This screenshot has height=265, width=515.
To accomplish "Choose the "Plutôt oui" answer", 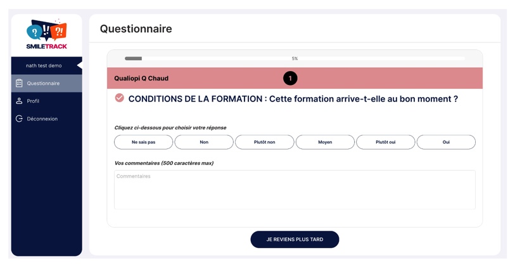I will tap(386, 142).
